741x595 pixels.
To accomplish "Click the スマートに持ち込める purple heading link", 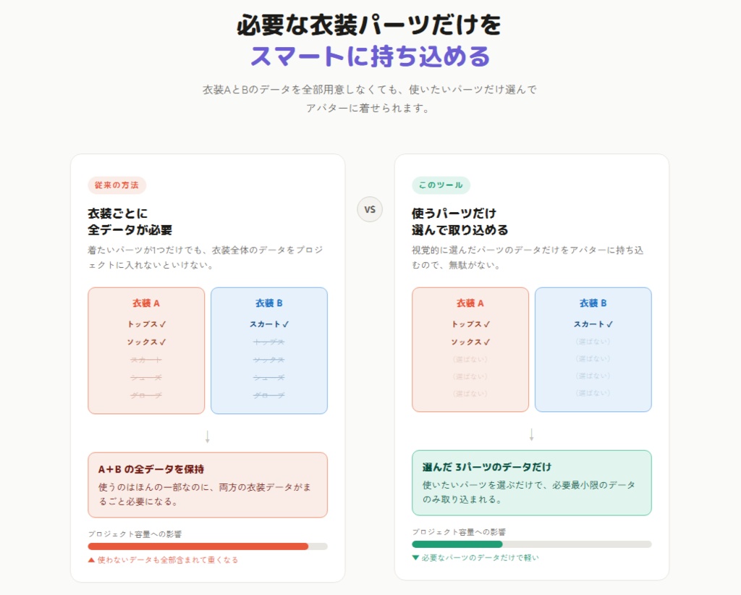I will pos(370,55).
